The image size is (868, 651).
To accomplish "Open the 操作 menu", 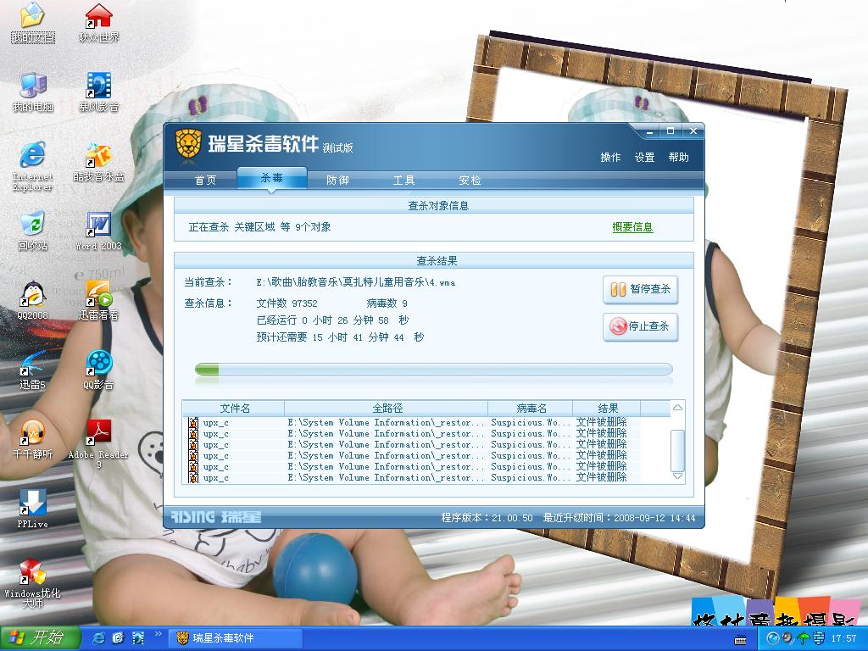I will point(610,157).
